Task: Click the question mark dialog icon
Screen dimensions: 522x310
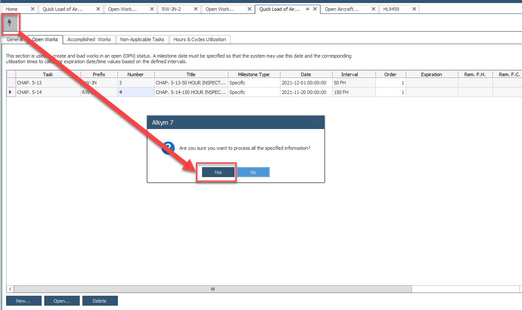Action: (168, 148)
